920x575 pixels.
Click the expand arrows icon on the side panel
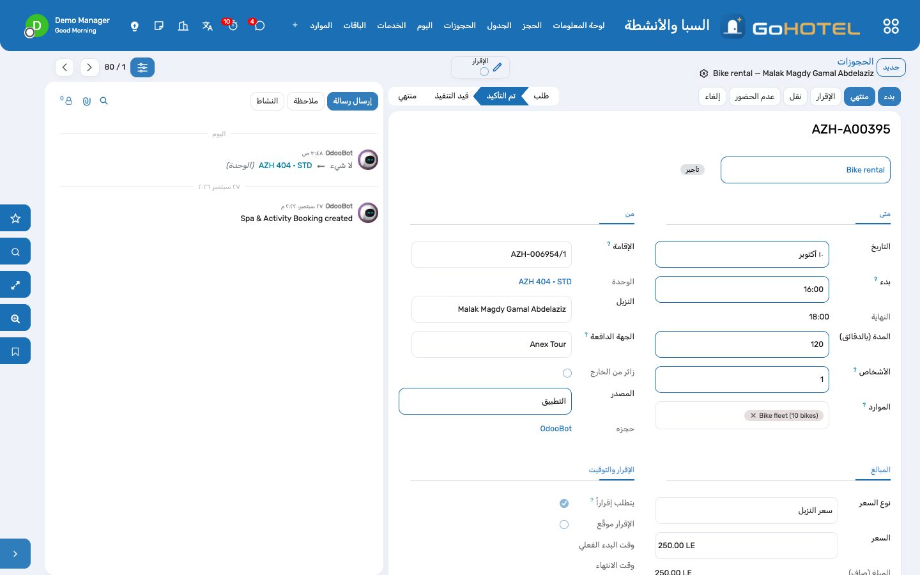(15, 284)
